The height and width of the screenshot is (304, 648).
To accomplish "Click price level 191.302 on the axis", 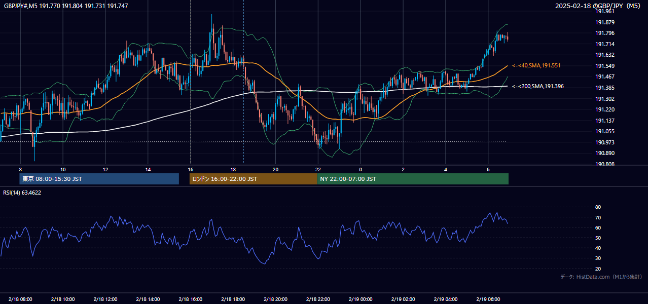I will pos(605,99).
